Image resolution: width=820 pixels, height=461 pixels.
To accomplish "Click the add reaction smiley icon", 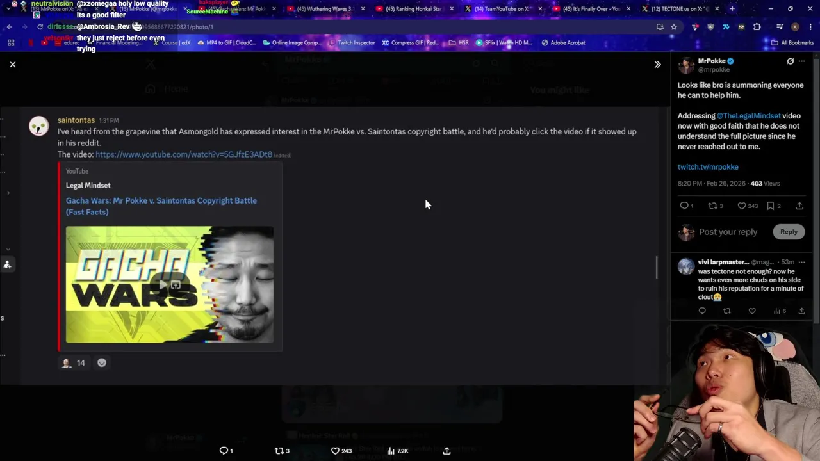I will [102, 363].
